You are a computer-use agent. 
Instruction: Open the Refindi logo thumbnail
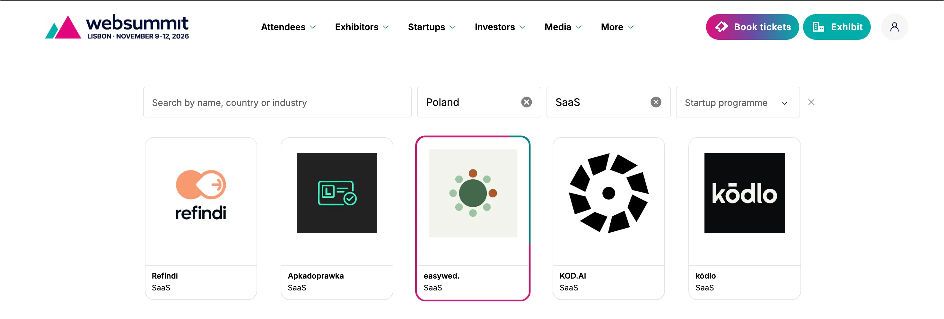pyautogui.click(x=201, y=195)
